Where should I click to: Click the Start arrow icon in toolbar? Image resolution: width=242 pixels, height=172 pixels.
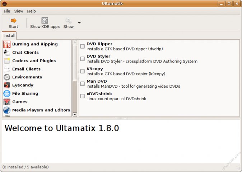(x=13, y=21)
